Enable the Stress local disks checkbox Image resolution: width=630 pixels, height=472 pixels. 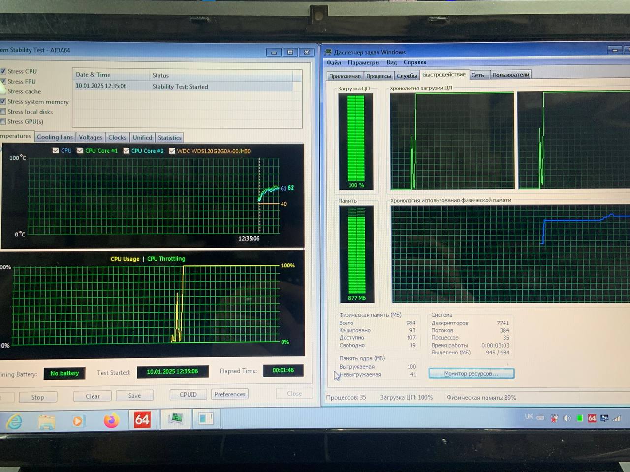click(3, 112)
